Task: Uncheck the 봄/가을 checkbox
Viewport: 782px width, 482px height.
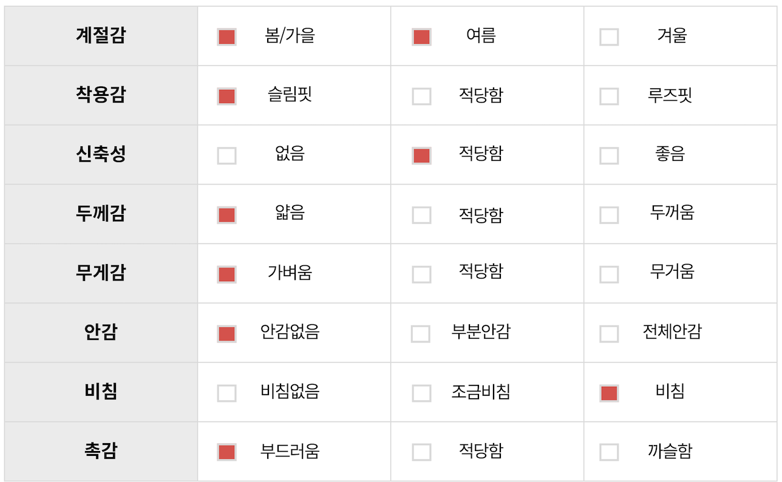Action: [226, 37]
